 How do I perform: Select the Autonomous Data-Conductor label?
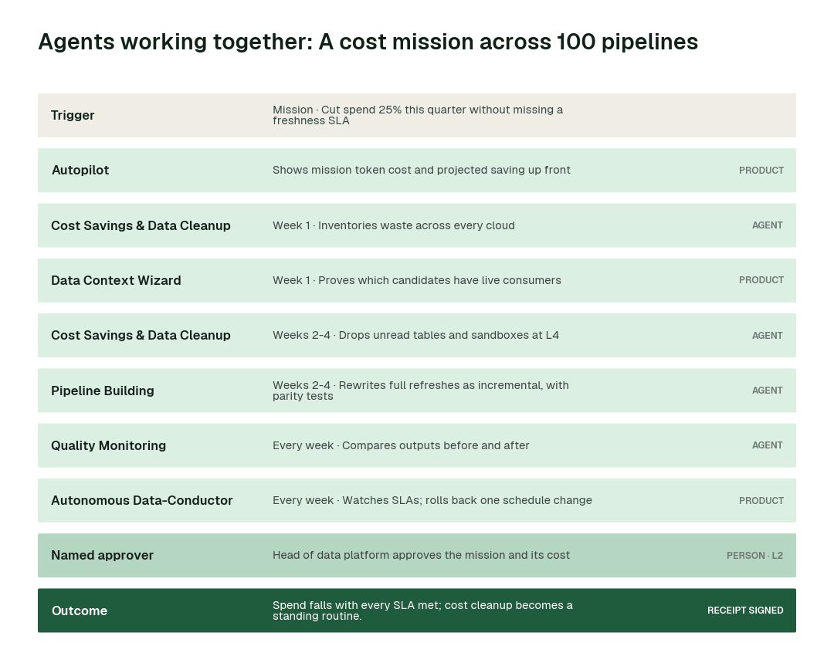pos(142,500)
